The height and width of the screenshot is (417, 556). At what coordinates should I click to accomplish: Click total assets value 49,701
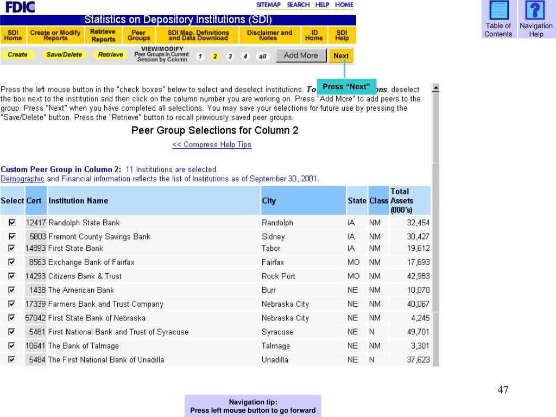tap(418, 332)
